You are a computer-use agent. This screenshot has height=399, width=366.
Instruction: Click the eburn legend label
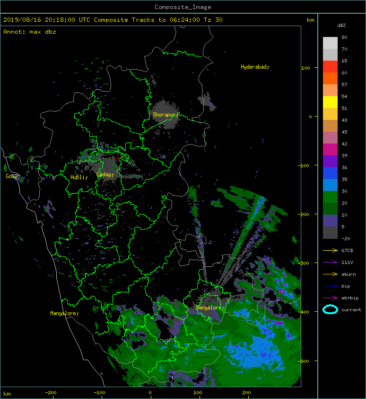[x=349, y=274]
